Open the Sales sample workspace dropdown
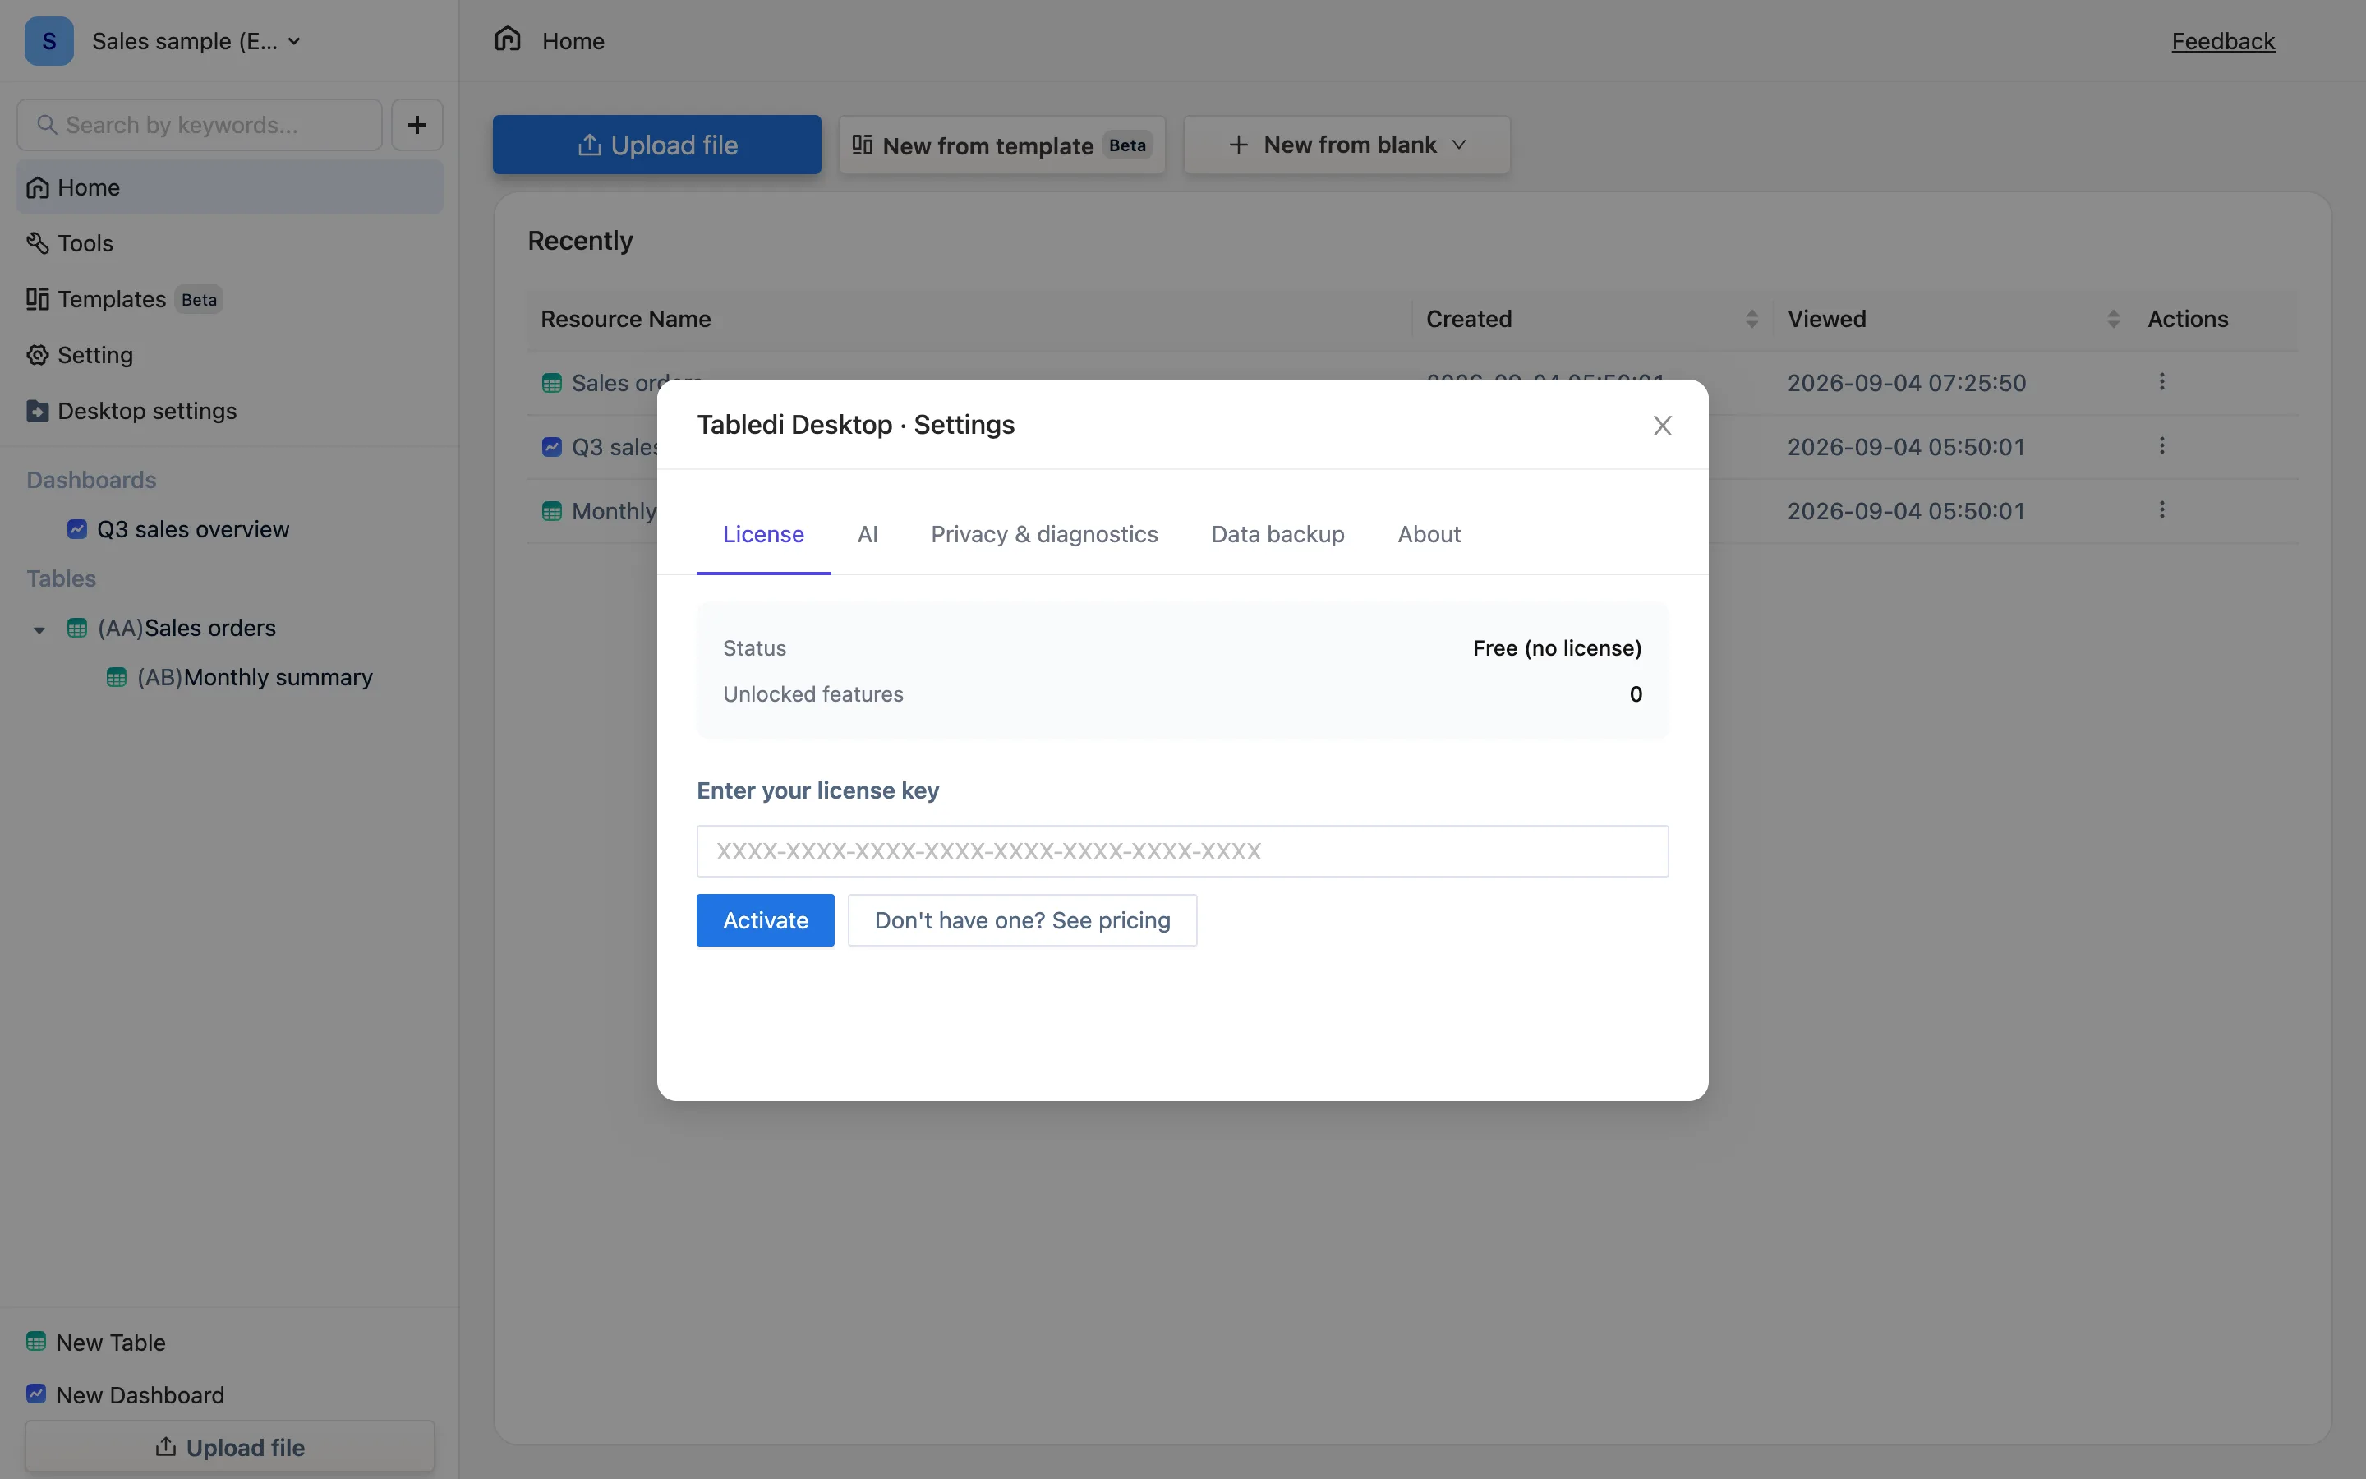Viewport: 2366px width, 1479px height. pos(196,41)
